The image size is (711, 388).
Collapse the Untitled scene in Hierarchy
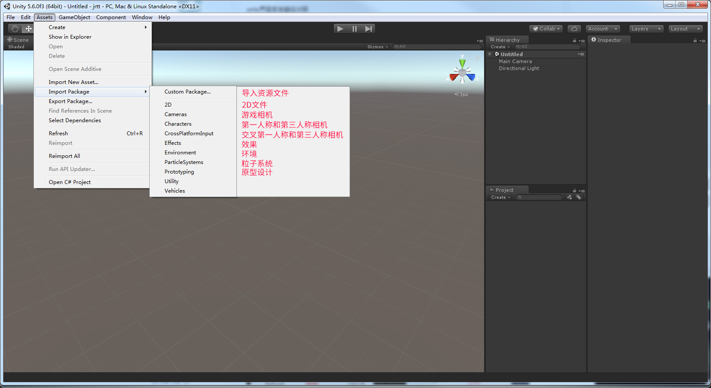[490, 54]
